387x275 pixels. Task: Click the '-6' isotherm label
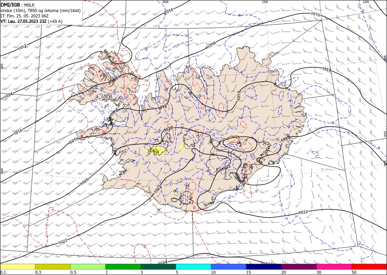point(362,12)
